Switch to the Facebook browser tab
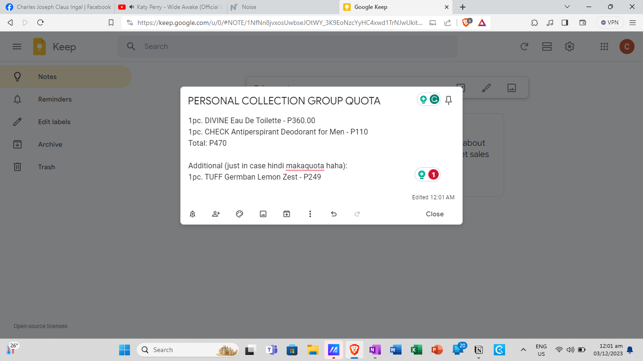The height and width of the screenshot is (361, 643). (58, 7)
